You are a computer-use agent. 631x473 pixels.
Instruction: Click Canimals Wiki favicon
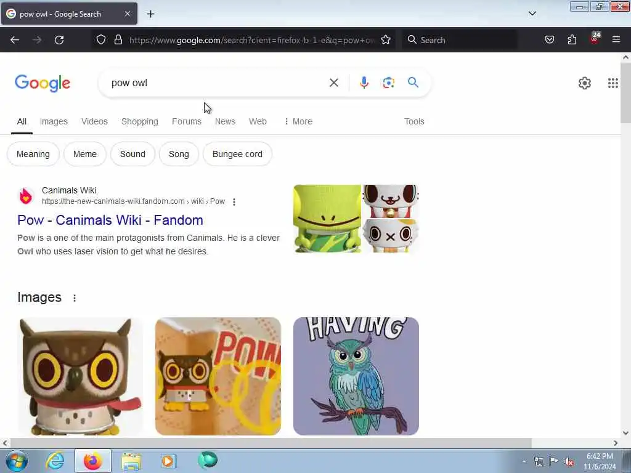click(26, 196)
